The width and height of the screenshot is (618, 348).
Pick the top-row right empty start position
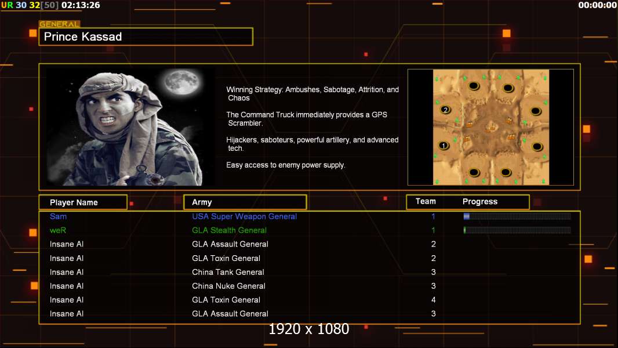pos(508,88)
